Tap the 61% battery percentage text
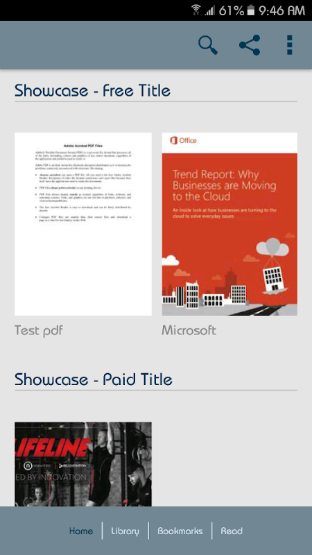The width and height of the screenshot is (312, 555). click(232, 10)
